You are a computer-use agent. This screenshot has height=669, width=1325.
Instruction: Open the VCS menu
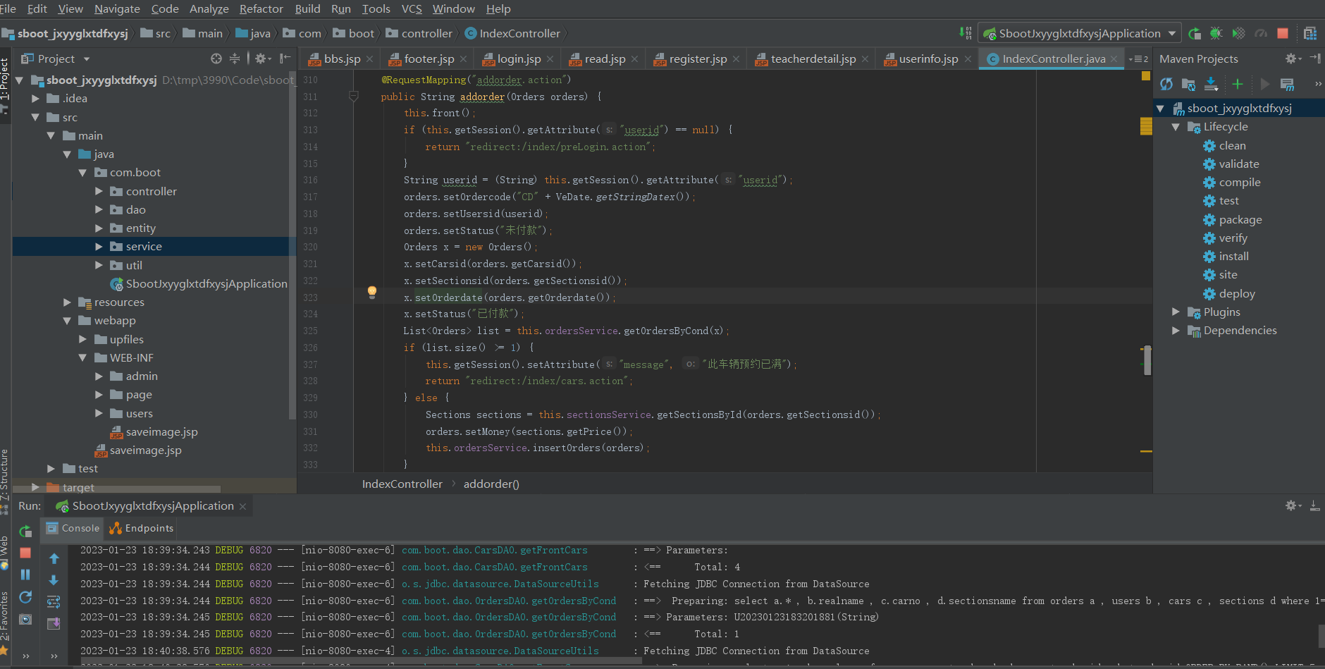coord(411,8)
